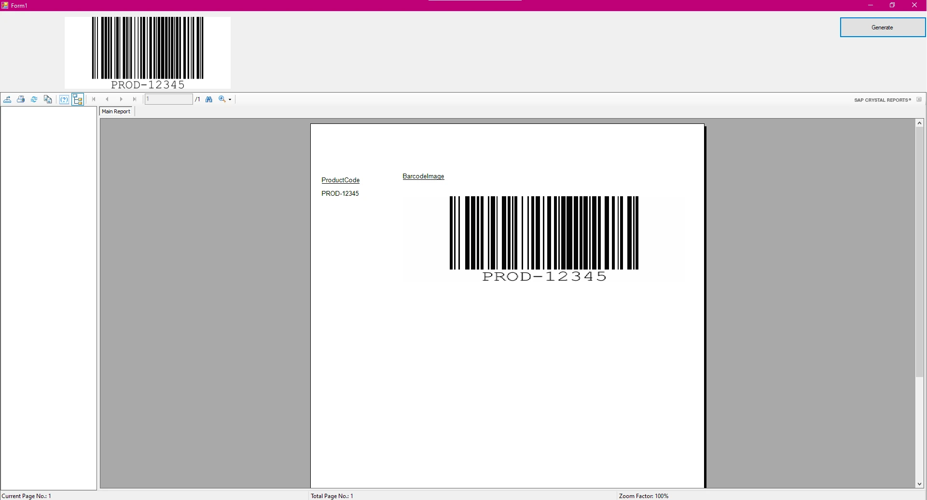Toggle the Group Tree button
The height and width of the screenshot is (500, 927).
point(78,99)
